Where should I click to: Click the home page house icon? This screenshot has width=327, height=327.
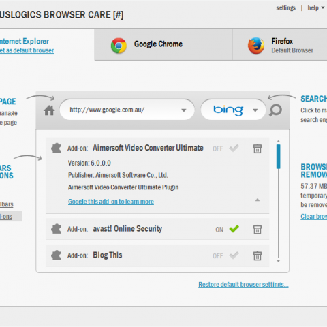[49, 110]
